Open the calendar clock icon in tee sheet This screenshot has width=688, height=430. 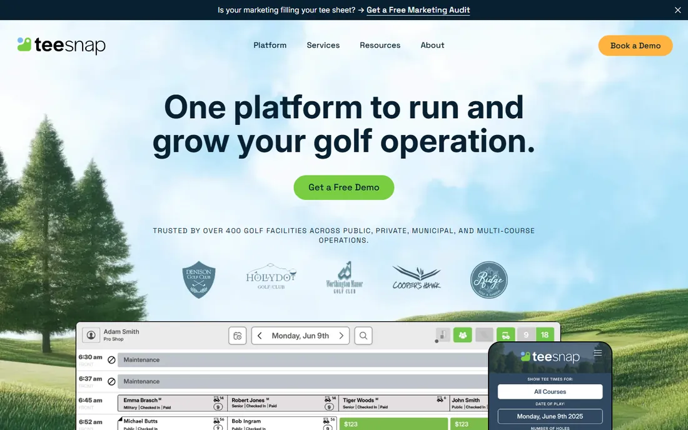tap(238, 336)
